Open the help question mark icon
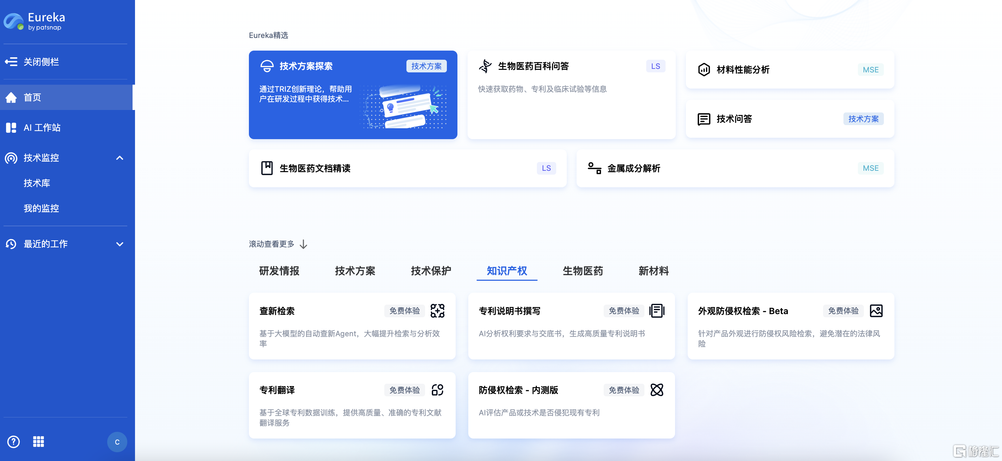Screen dimensions: 1002x461 click(x=14, y=442)
